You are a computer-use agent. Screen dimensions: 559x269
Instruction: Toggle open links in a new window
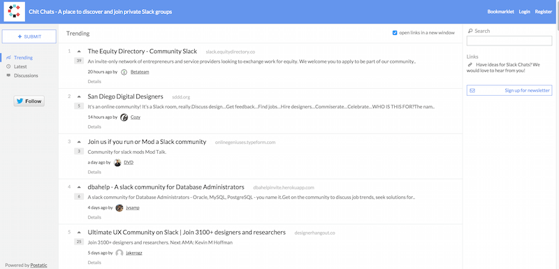coord(395,33)
